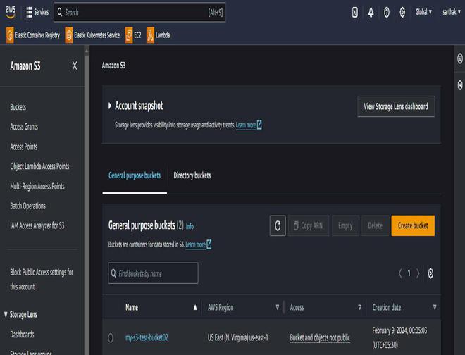Open notifications bell icon

pyautogui.click(x=371, y=12)
